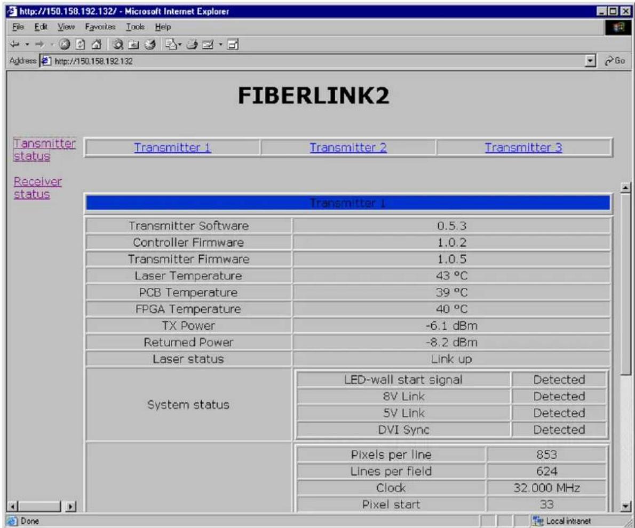Open Back button history dropdown arrow
The height and width of the screenshot is (528, 635).
(27, 44)
